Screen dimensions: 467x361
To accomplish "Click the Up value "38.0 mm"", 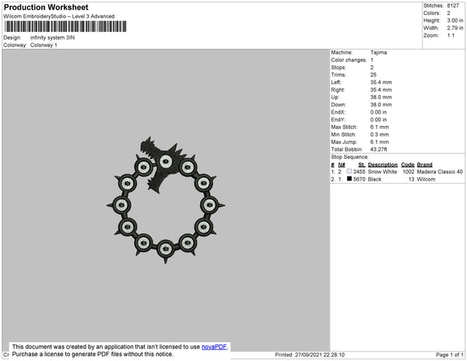I will tap(381, 97).
